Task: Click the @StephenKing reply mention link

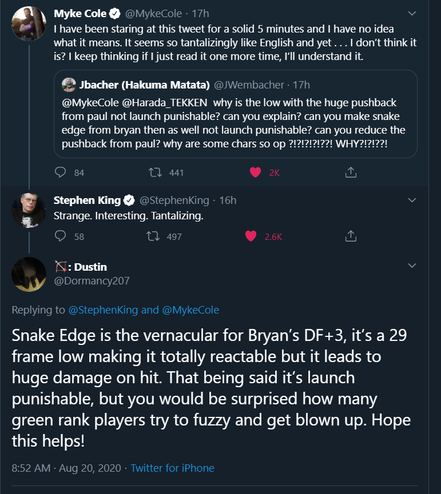Action: point(104,310)
